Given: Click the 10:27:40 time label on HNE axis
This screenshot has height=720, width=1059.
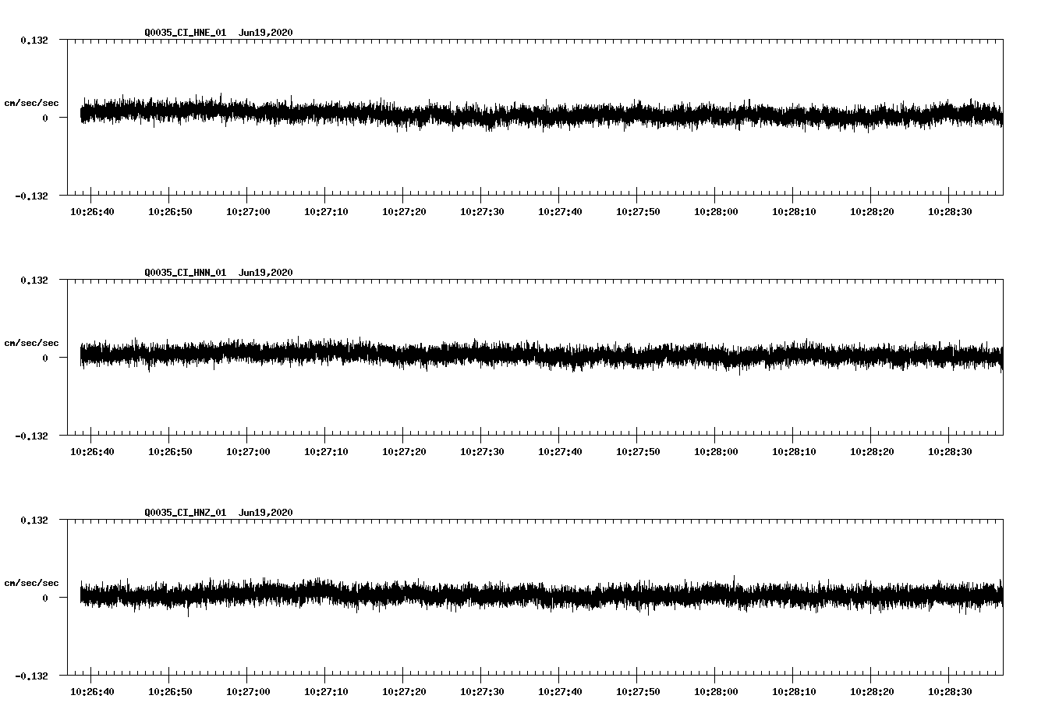Looking at the screenshot, I should [560, 212].
